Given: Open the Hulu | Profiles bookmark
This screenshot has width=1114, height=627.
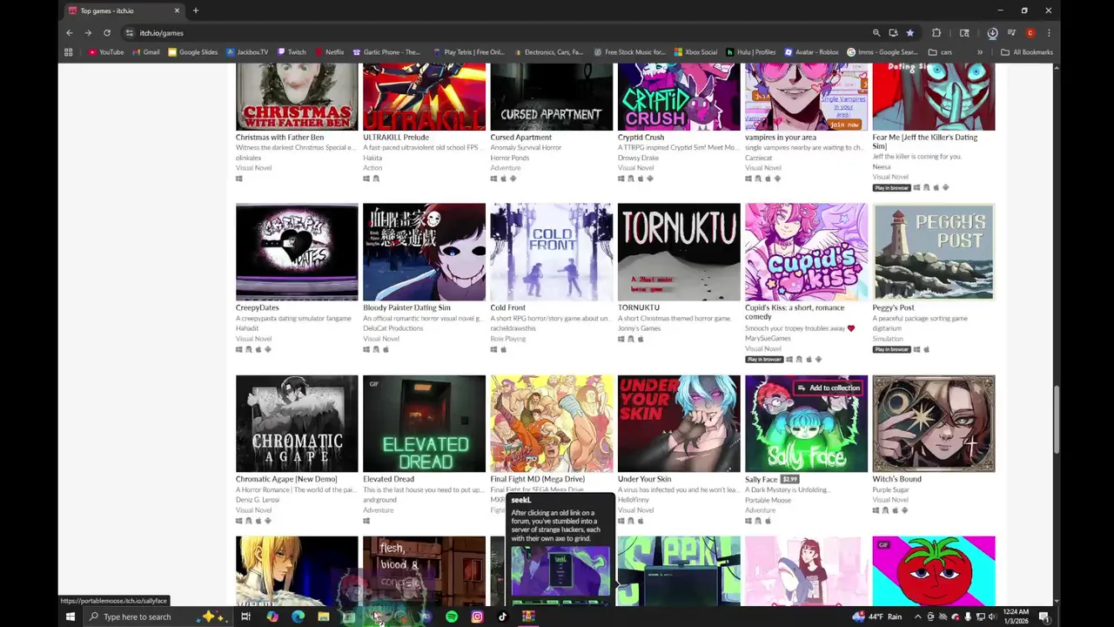Looking at the screenshot, I should click(x=750, y=52).
